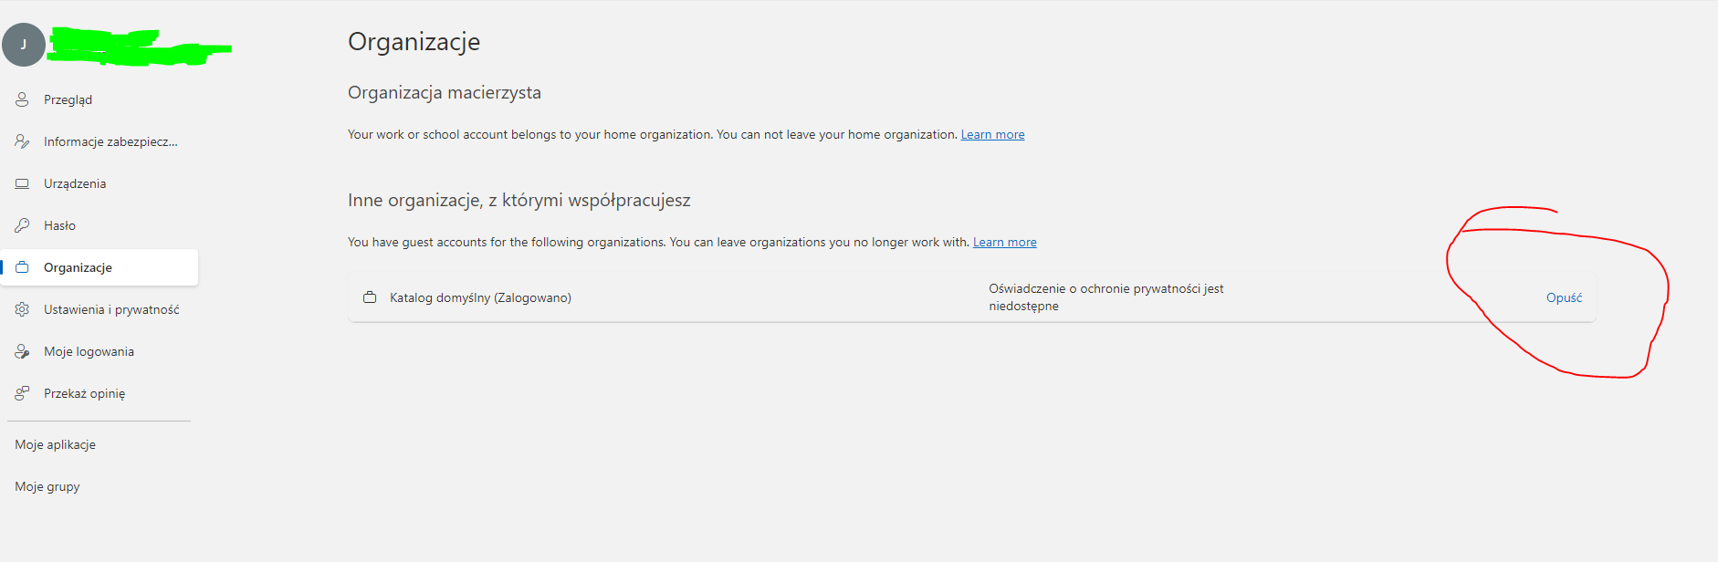The height and width of the screenshot is (562, 1718).
Task: Go to Urządzenia page
Action: tap(99, 183)
